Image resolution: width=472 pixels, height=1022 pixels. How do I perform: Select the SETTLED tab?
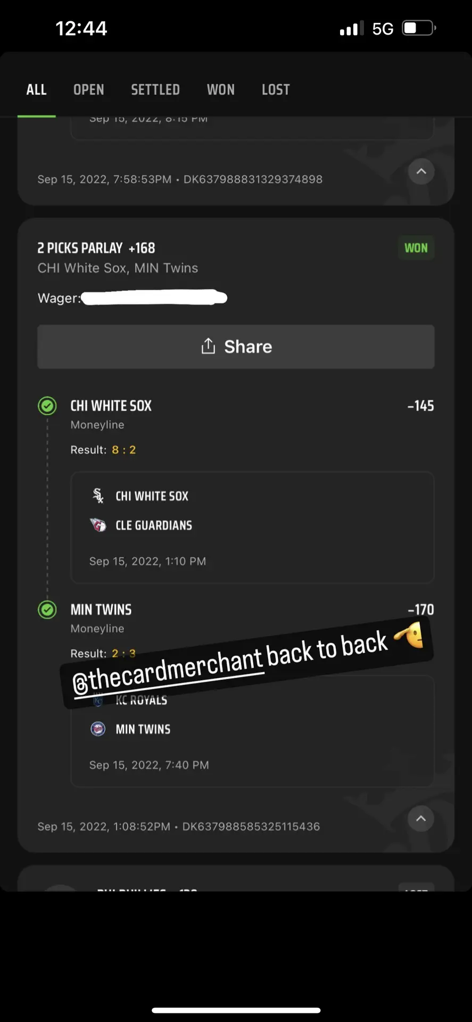click(x=155, y=89)
